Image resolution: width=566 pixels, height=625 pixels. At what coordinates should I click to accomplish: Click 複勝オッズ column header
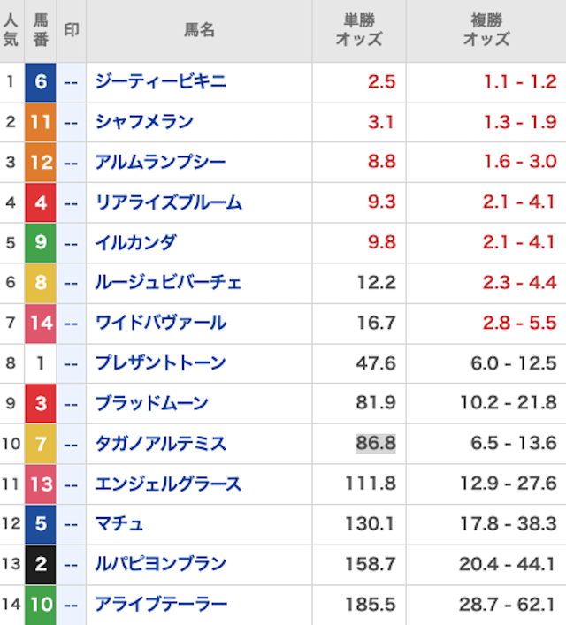pos(486,31)
